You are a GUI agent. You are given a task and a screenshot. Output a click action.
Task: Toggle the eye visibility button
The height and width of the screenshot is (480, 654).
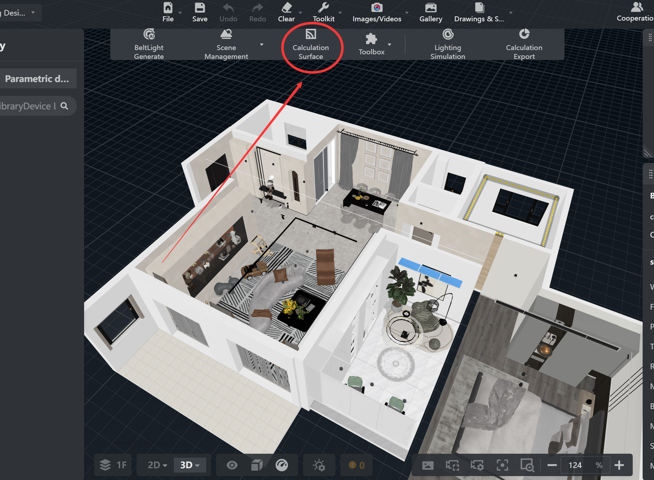(232, 465)
